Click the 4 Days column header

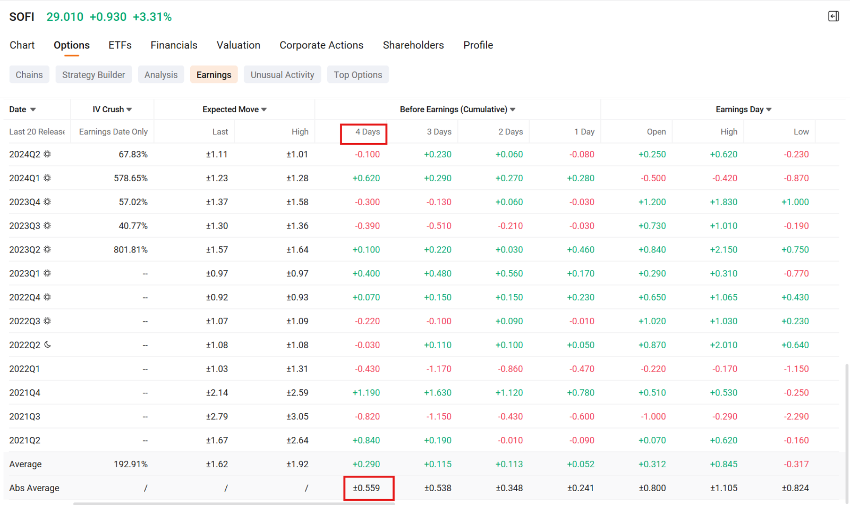[x=368, y=132]
